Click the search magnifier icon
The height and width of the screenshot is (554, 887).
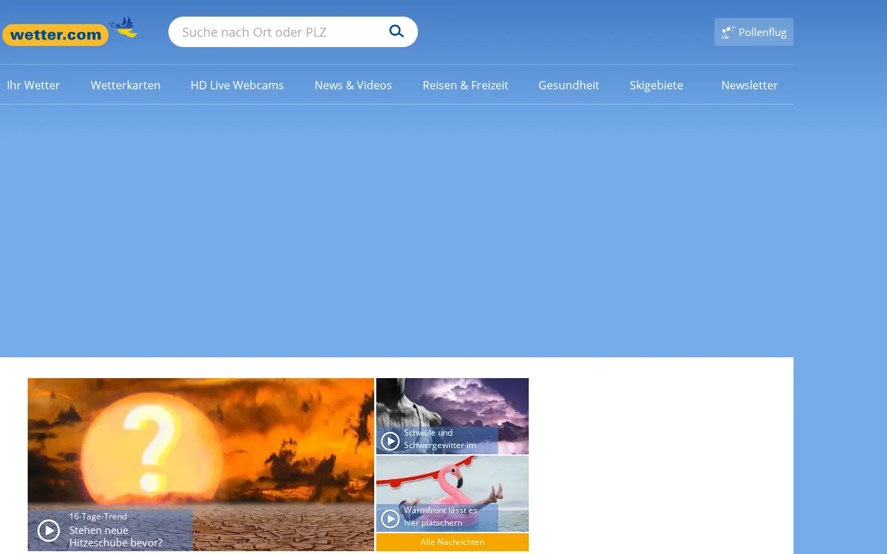(396, 31)
